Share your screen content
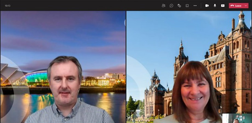 click(223, 6)
